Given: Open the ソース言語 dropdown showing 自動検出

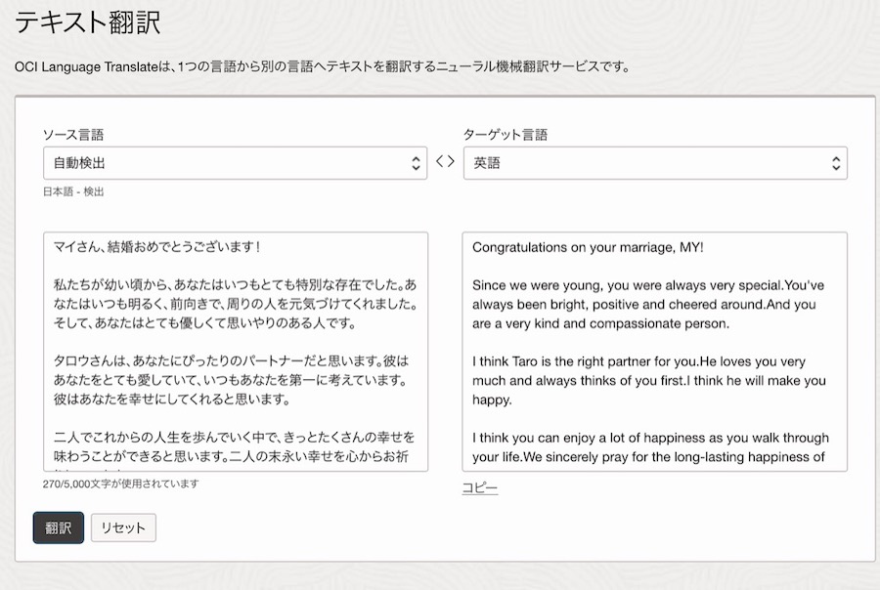Looking at the screenshot, I should coord(225,163).
